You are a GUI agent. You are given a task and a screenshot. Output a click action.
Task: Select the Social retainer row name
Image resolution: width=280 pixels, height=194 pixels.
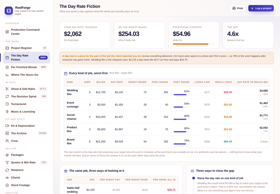click(x=72, y=117)
